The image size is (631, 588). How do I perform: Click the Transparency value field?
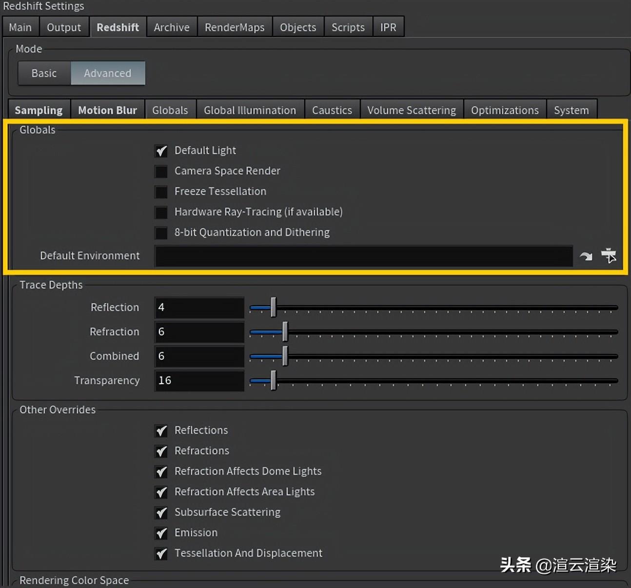tap(199, 380)
